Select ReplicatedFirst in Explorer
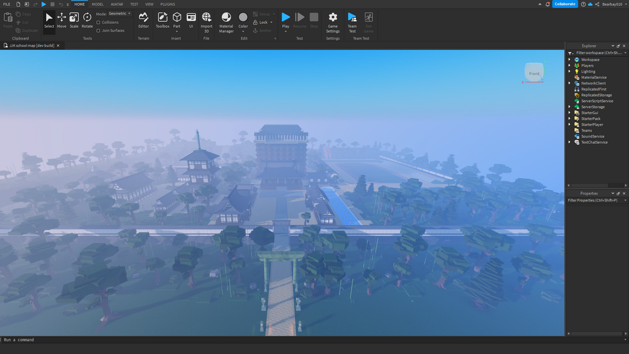Viewport: 629px width, 354px height. click(x=594, y=89)
